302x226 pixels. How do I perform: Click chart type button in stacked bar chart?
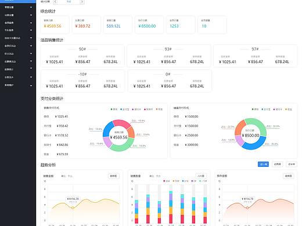click(x=201, y=176)
